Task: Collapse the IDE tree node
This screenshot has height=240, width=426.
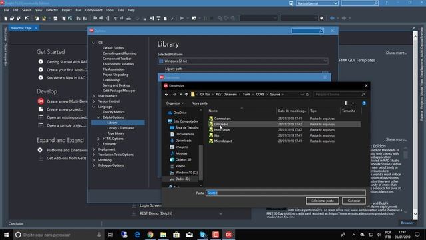Action: click(x=94, y=43)
